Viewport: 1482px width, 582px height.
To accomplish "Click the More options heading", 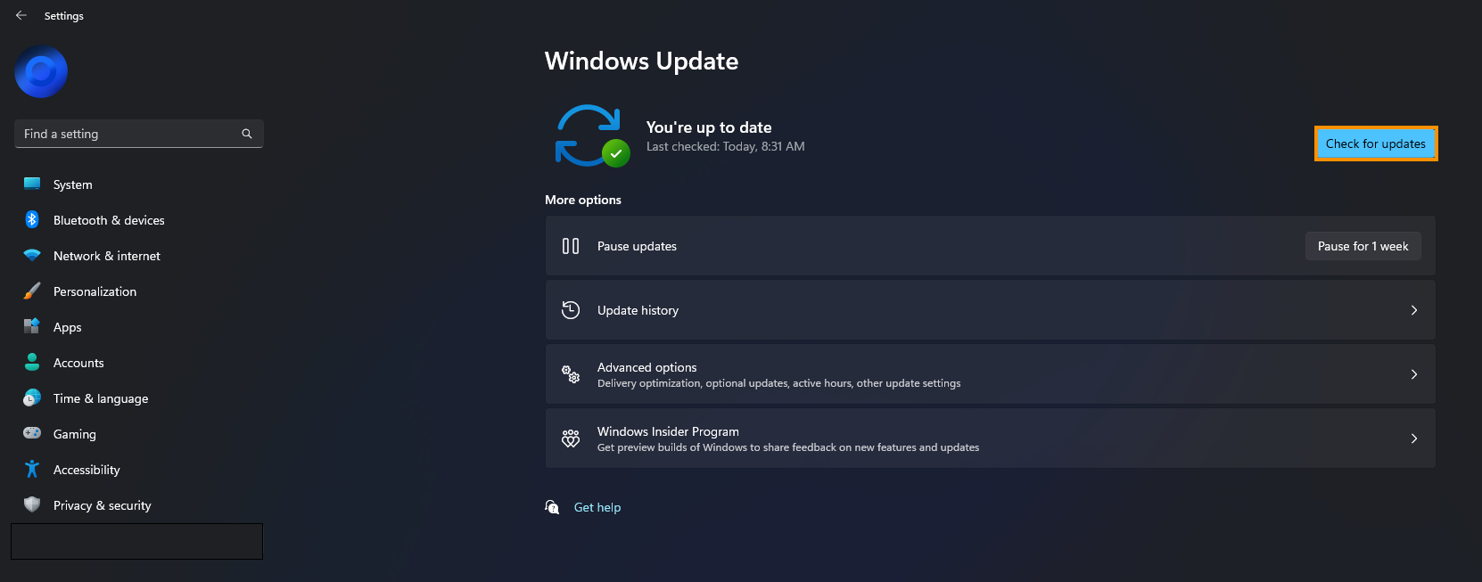I will [583, 200].
